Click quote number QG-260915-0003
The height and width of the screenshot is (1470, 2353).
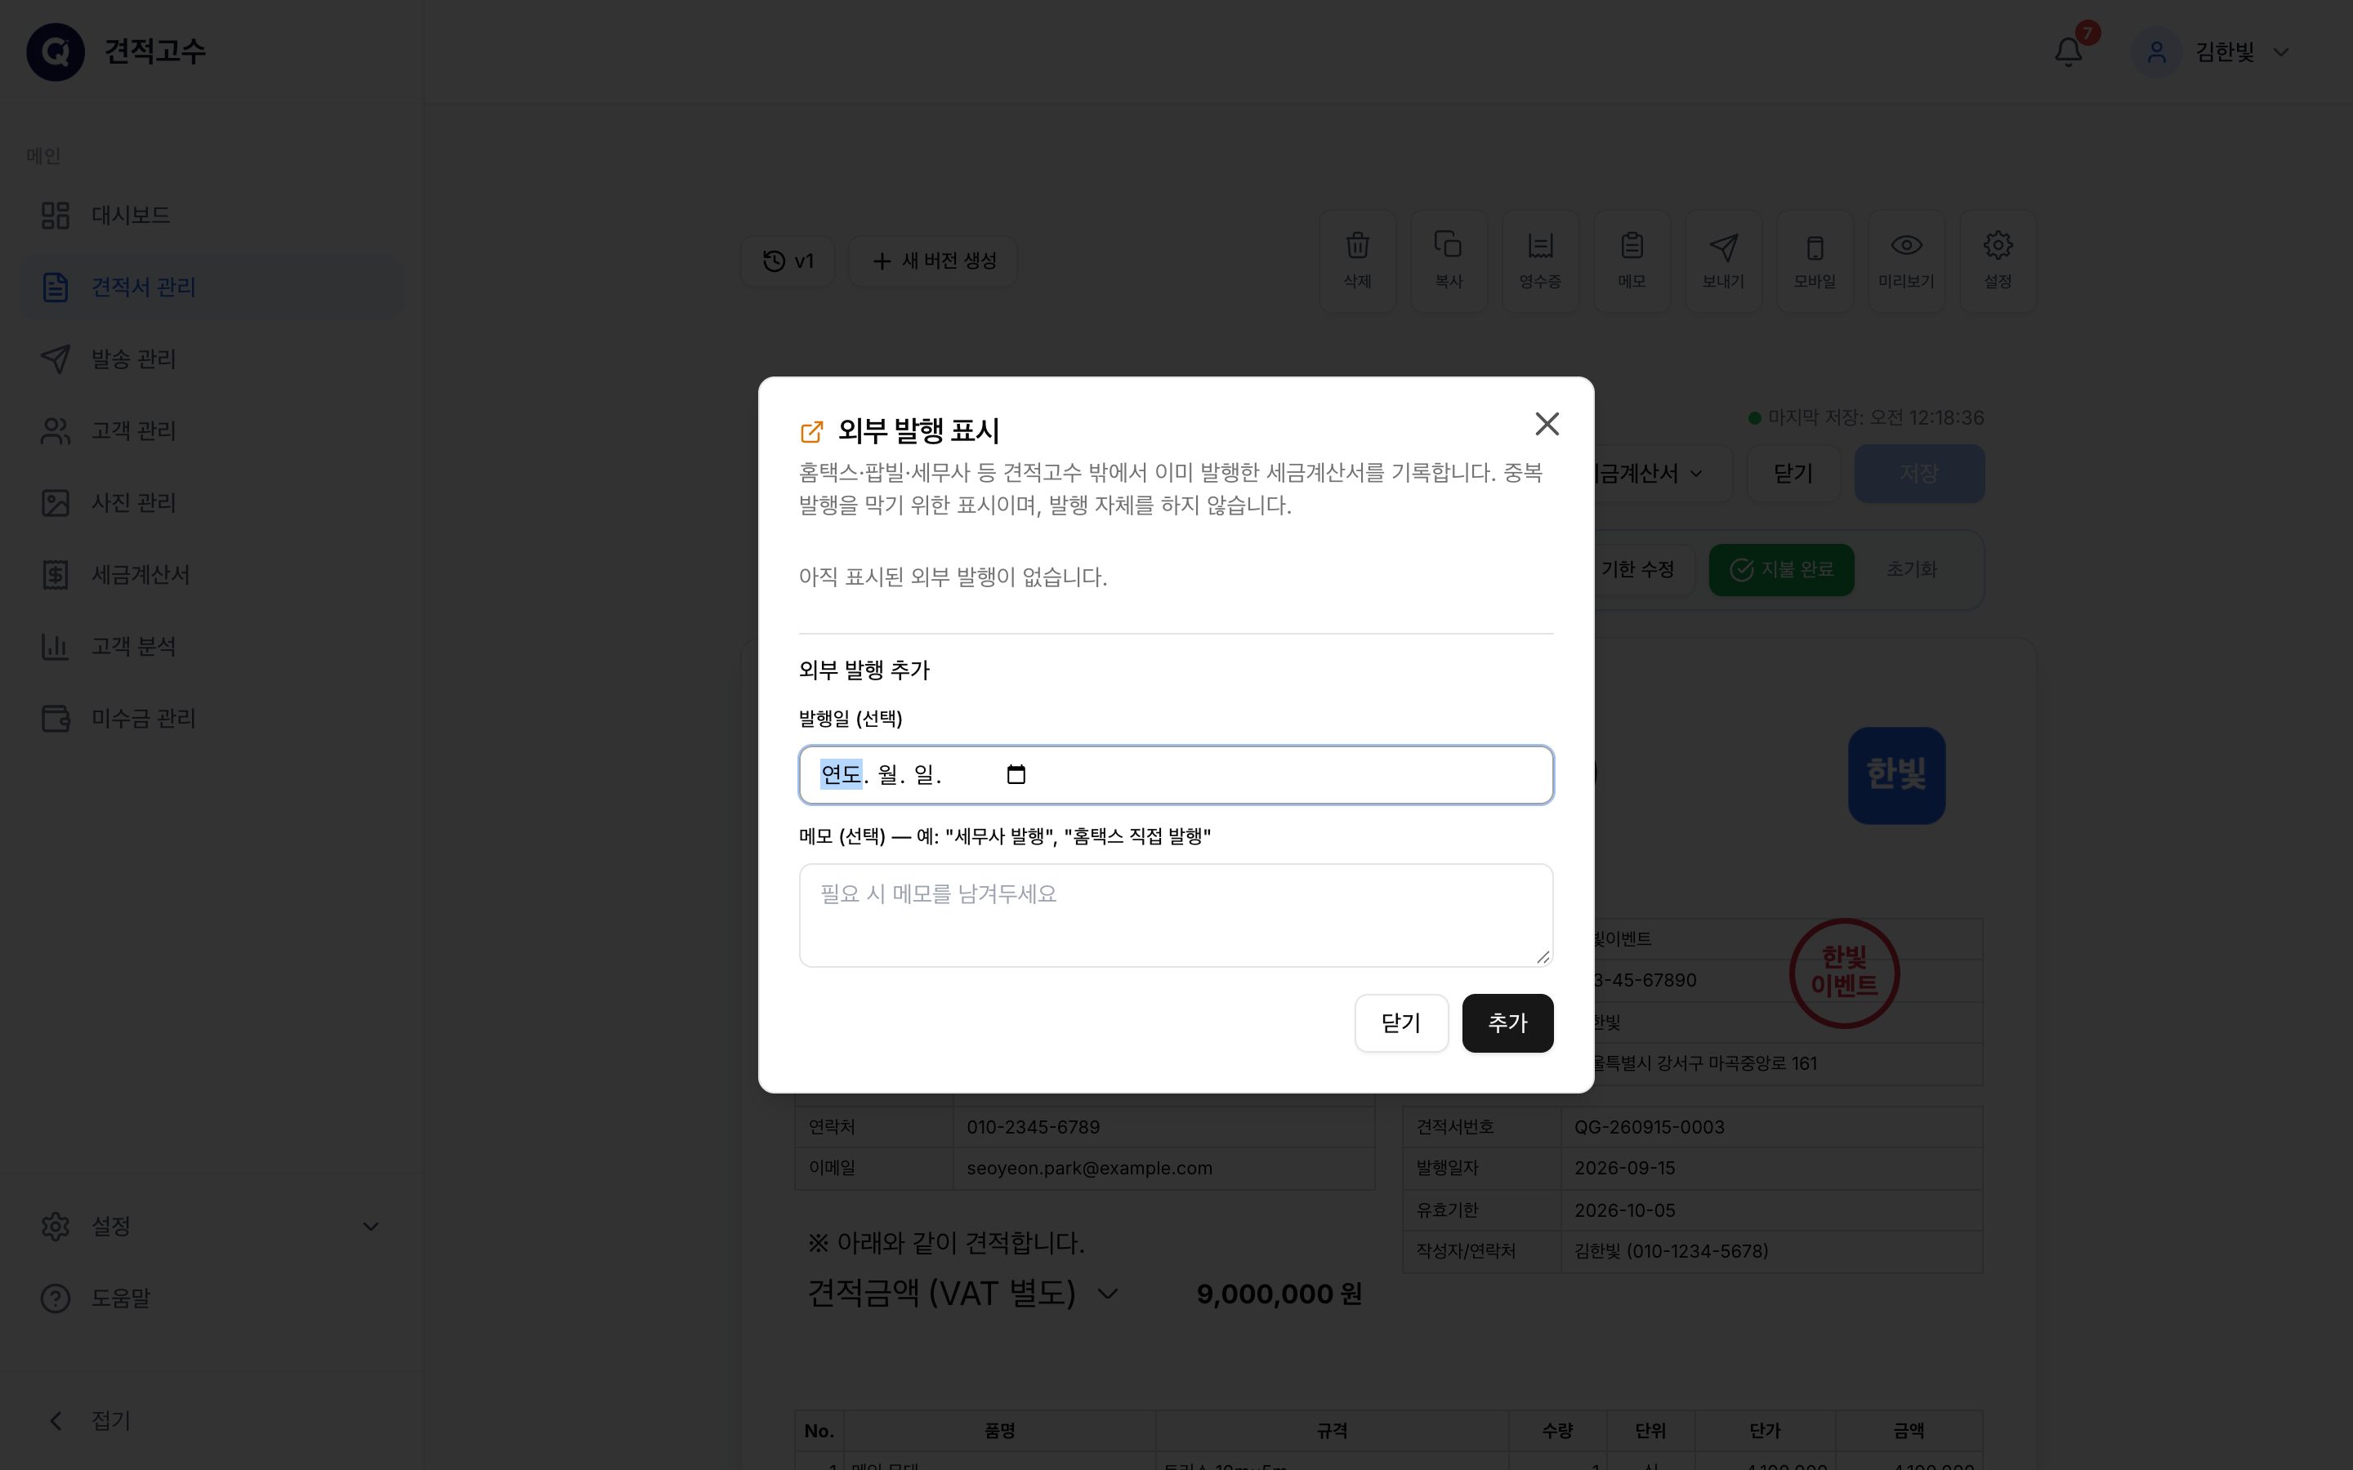click(1649, 1127)
